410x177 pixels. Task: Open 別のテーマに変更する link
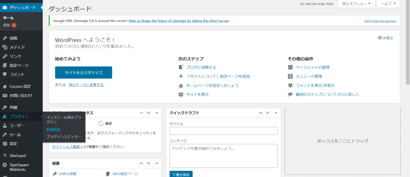tap(86, 85)
